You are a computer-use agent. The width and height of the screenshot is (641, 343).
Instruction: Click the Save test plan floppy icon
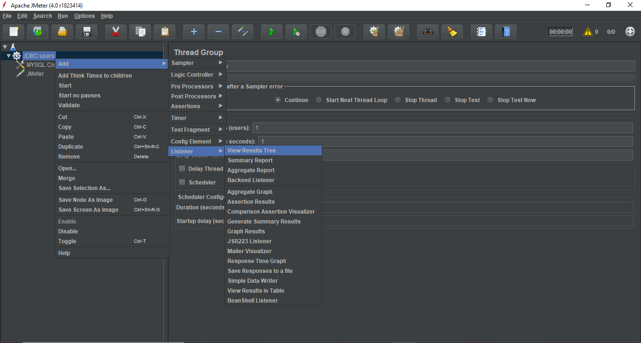[86, 32]
